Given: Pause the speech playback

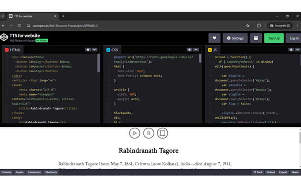Looking at the screenshot, I should [148, 133].
